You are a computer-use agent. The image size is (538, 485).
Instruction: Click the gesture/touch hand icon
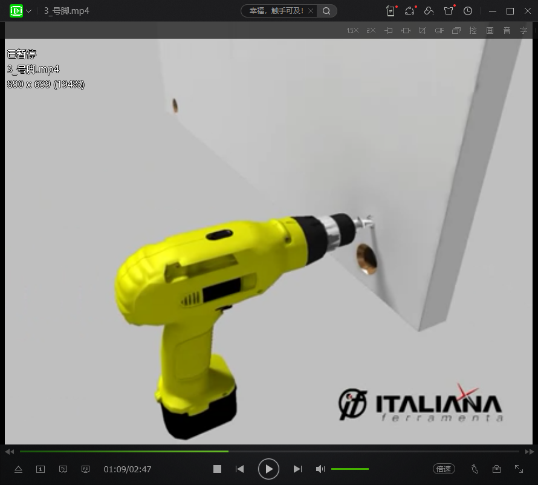475,469
